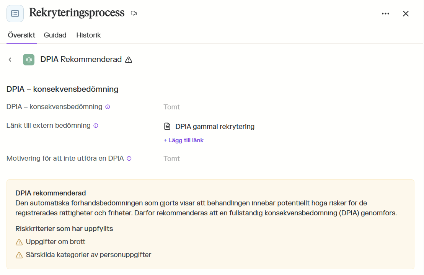
Task: Click info icon beside Länk till extern bedömning
Action: click(96, 125)
